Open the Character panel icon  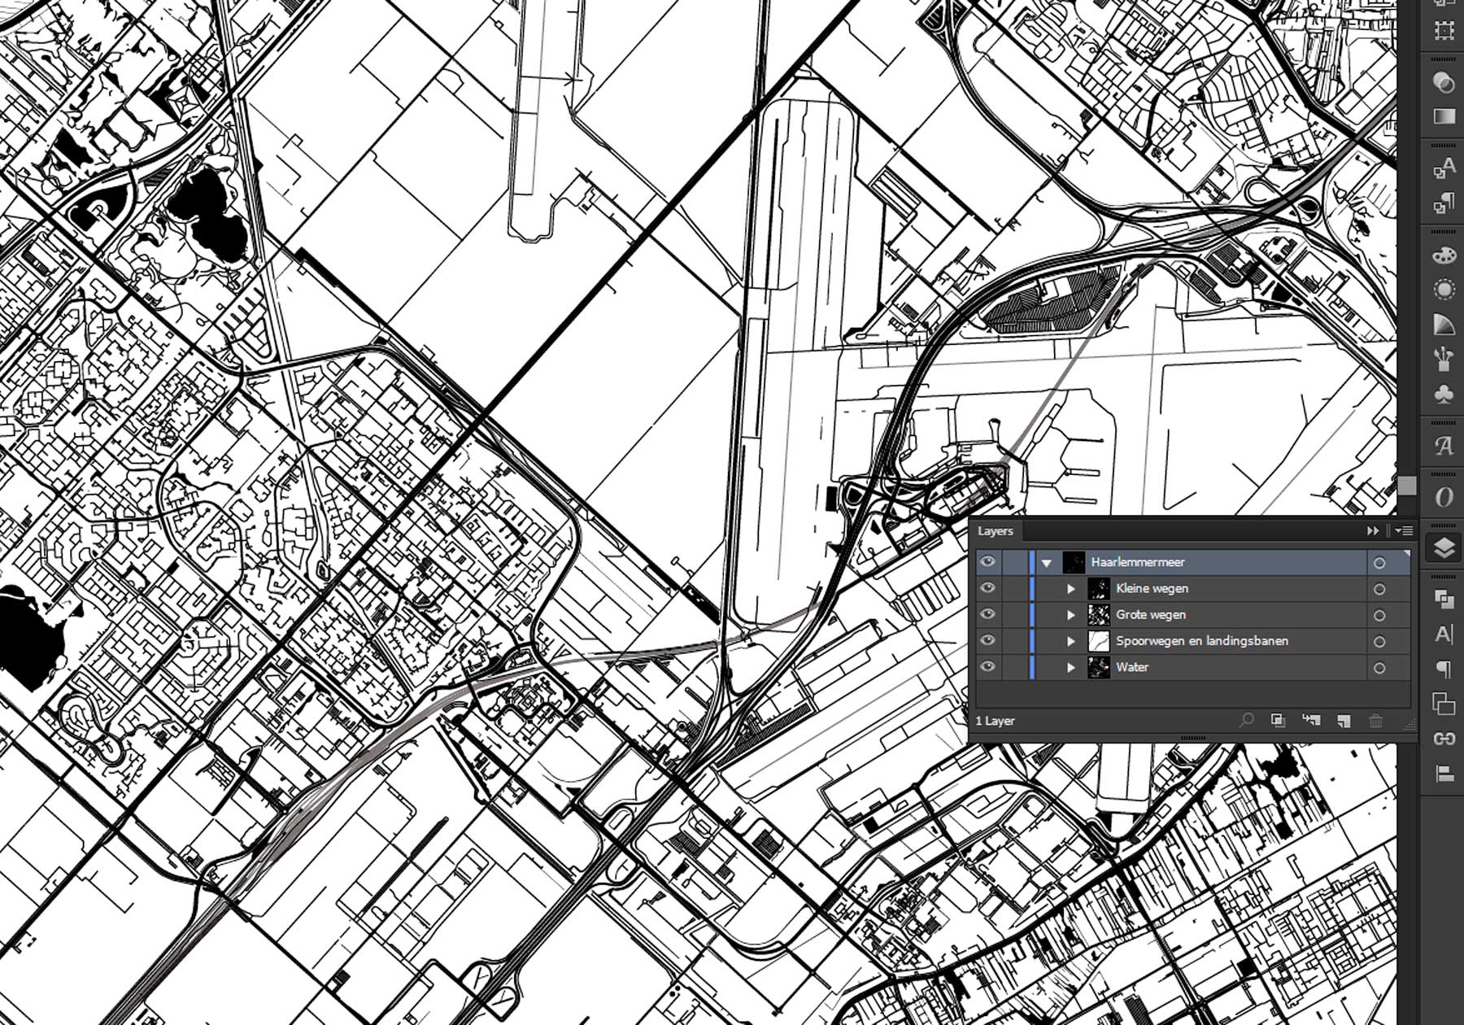point(1444,634)
